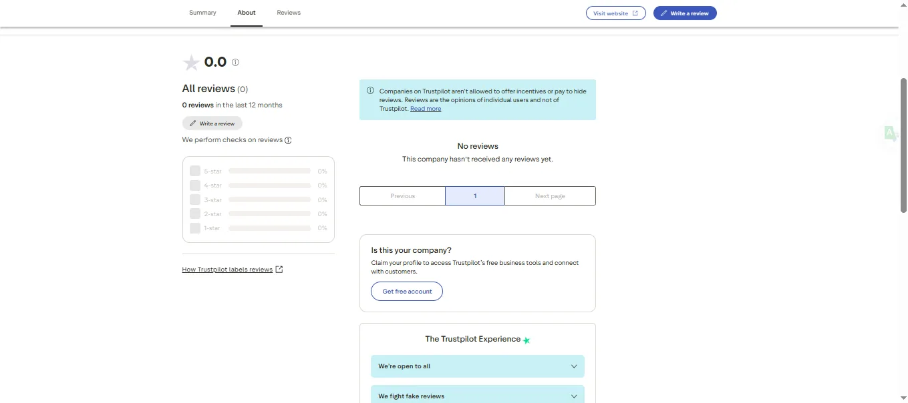Click the 2-star percentage bar
Viewport: 908px width, 403px height.
click(269, 214)
